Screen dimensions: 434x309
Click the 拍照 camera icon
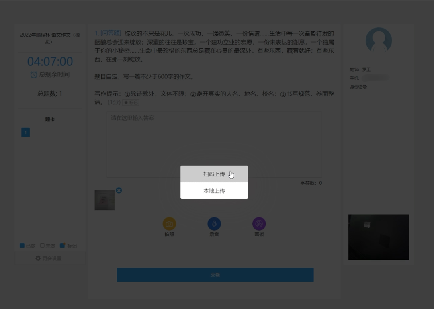coord(170,224)
